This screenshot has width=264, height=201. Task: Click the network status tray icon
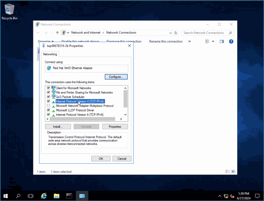[226, 196]
